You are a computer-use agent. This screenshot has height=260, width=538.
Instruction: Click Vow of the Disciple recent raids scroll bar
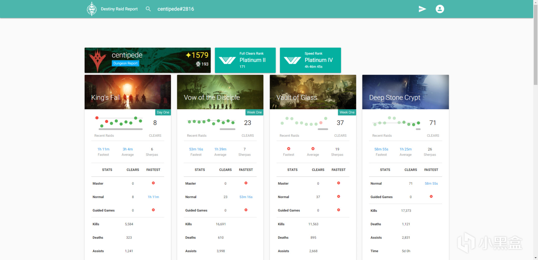coord(228,129)
